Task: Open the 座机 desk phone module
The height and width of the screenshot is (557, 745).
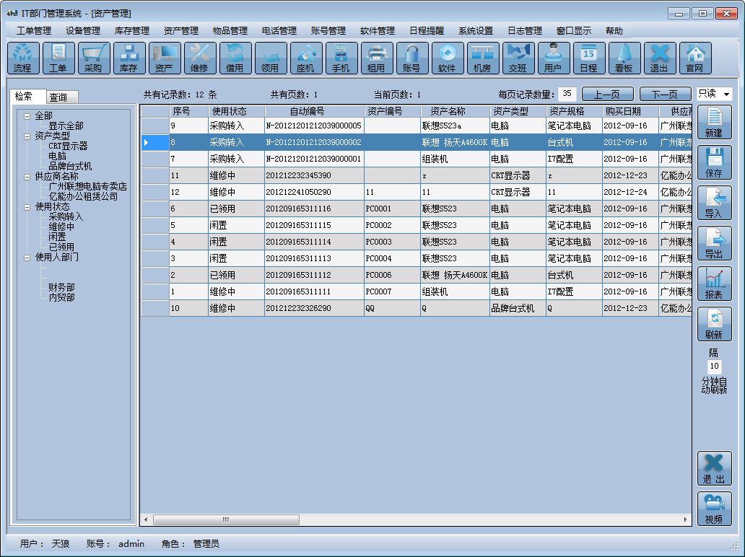Action: tap(305, 58)
